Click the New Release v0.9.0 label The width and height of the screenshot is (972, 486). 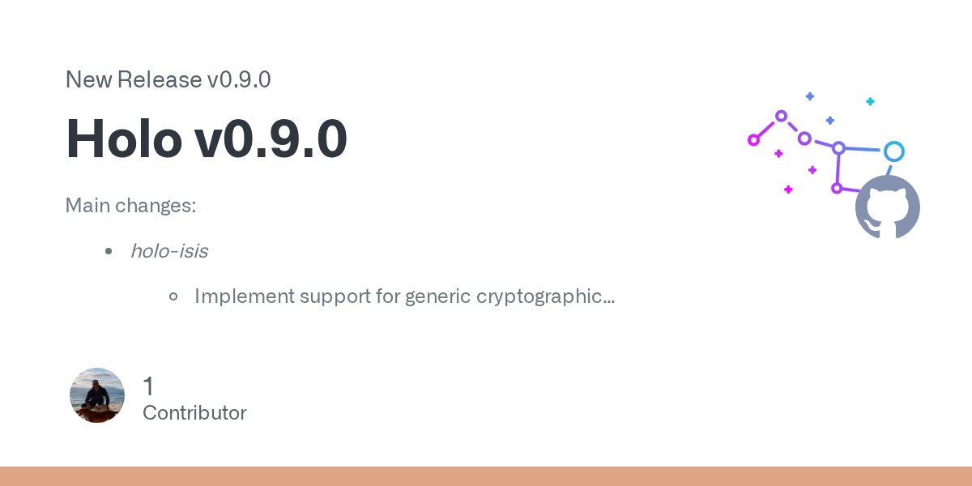click(x=168, y=79)
